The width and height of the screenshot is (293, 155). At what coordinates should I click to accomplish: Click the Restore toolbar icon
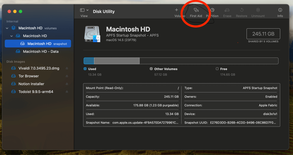tap(242, 10)
